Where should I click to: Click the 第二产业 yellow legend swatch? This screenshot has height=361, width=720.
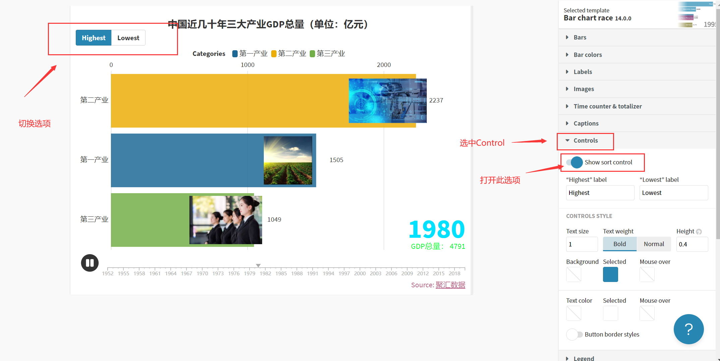(x=274, y=54)
